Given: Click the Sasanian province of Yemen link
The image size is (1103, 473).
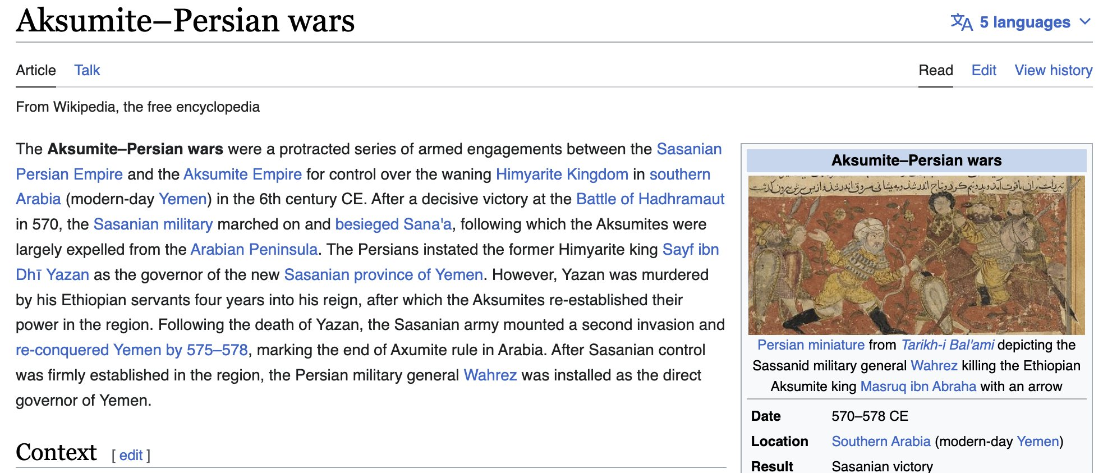Looking at the screenshot, I should click(x=383, y=275).
